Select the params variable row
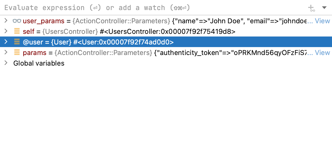 point(159,52)
